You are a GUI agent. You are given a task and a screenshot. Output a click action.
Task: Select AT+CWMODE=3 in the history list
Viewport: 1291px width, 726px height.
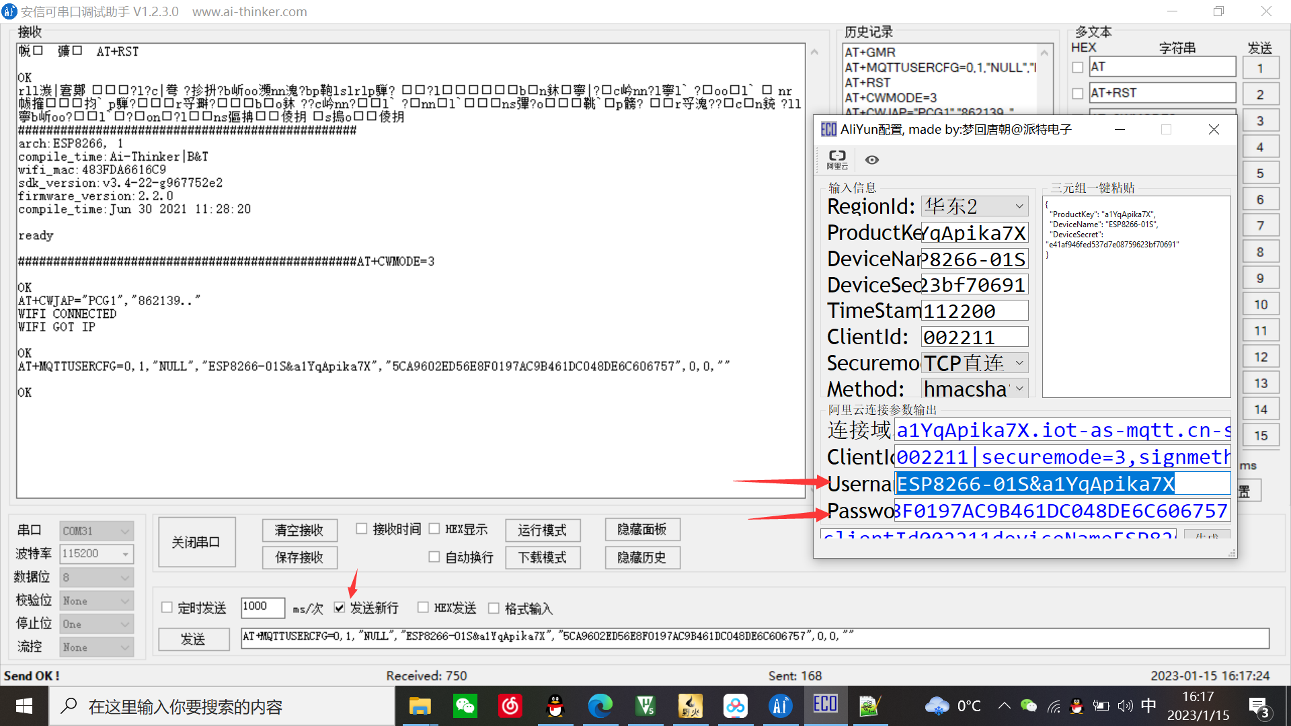point(891,98)
